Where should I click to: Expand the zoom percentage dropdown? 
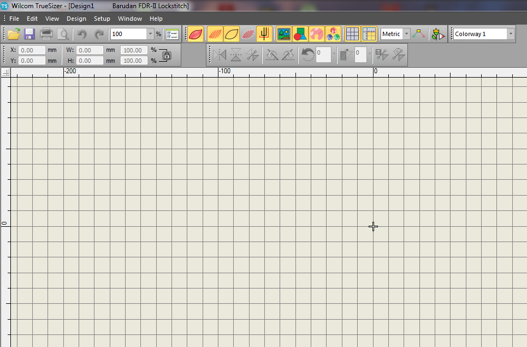[x=150, y=34]
